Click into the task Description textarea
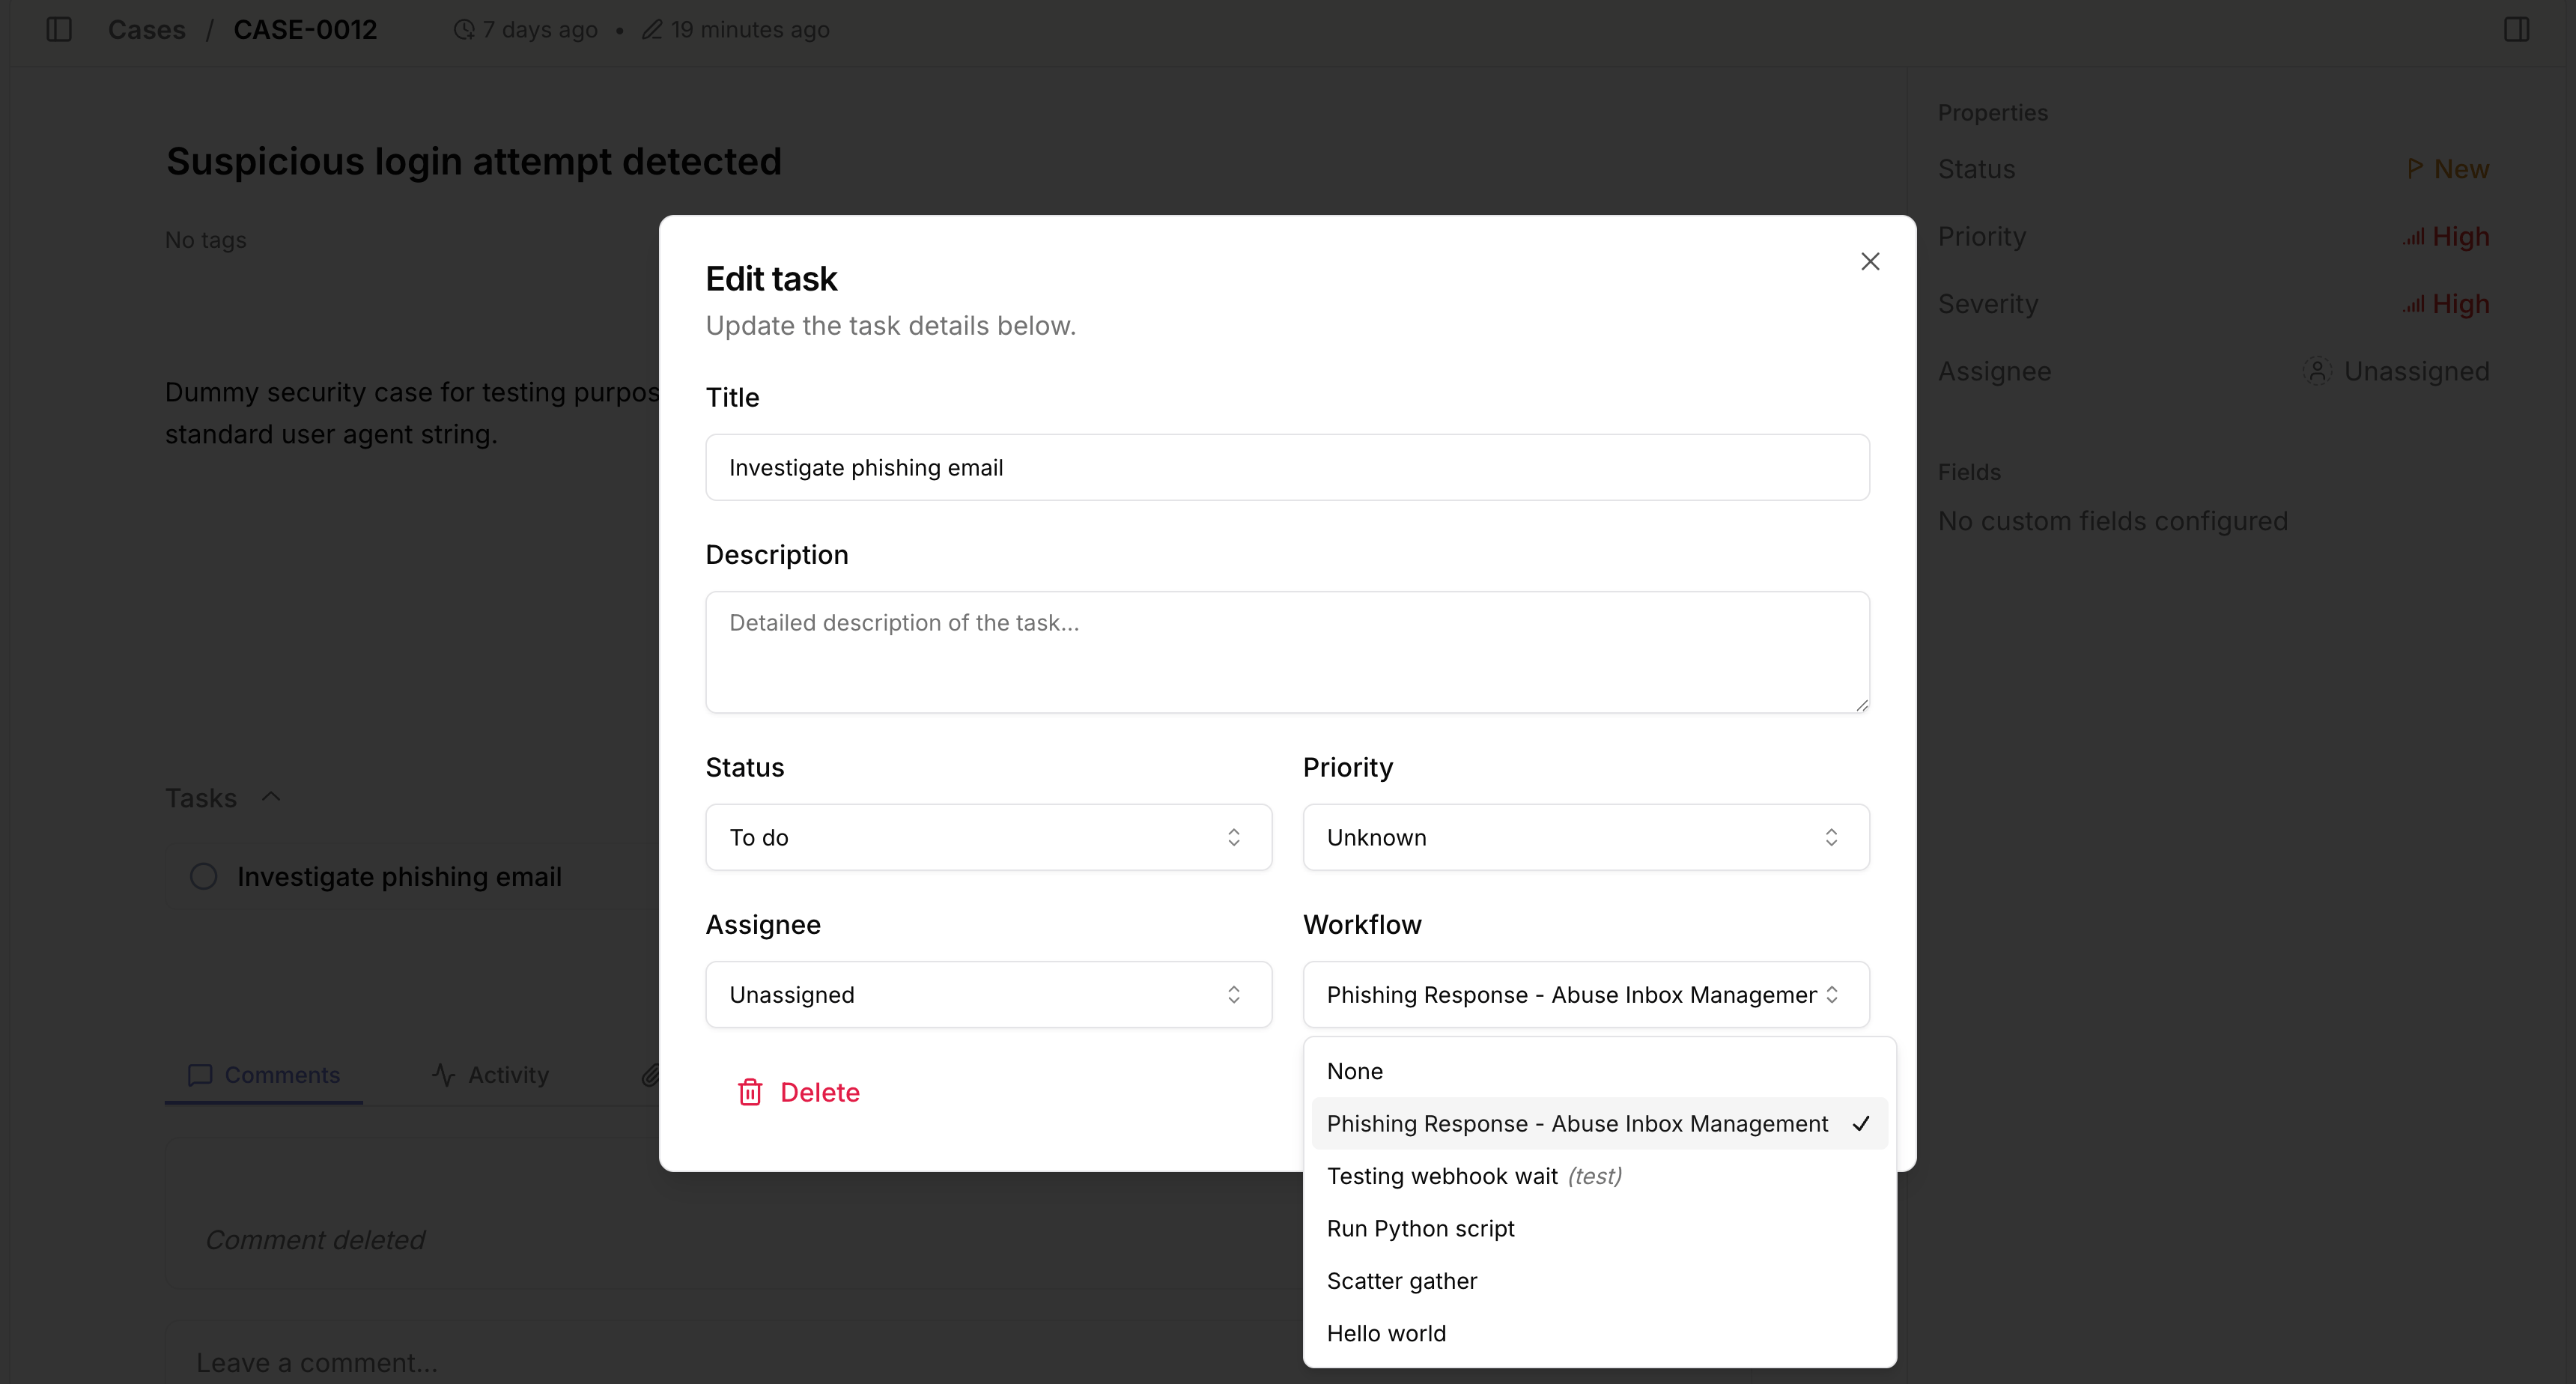This screenshot has width=2576, height=1384. coord(1287,652)
